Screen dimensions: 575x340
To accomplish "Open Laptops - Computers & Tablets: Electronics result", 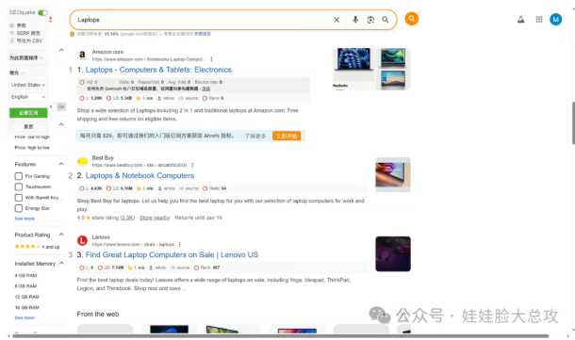I will [158, 70].
